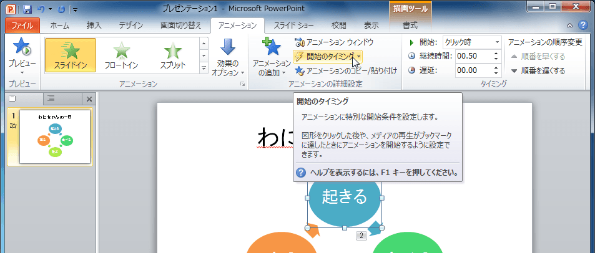Increase 遅延 delay with up arrow

(496, 68)
